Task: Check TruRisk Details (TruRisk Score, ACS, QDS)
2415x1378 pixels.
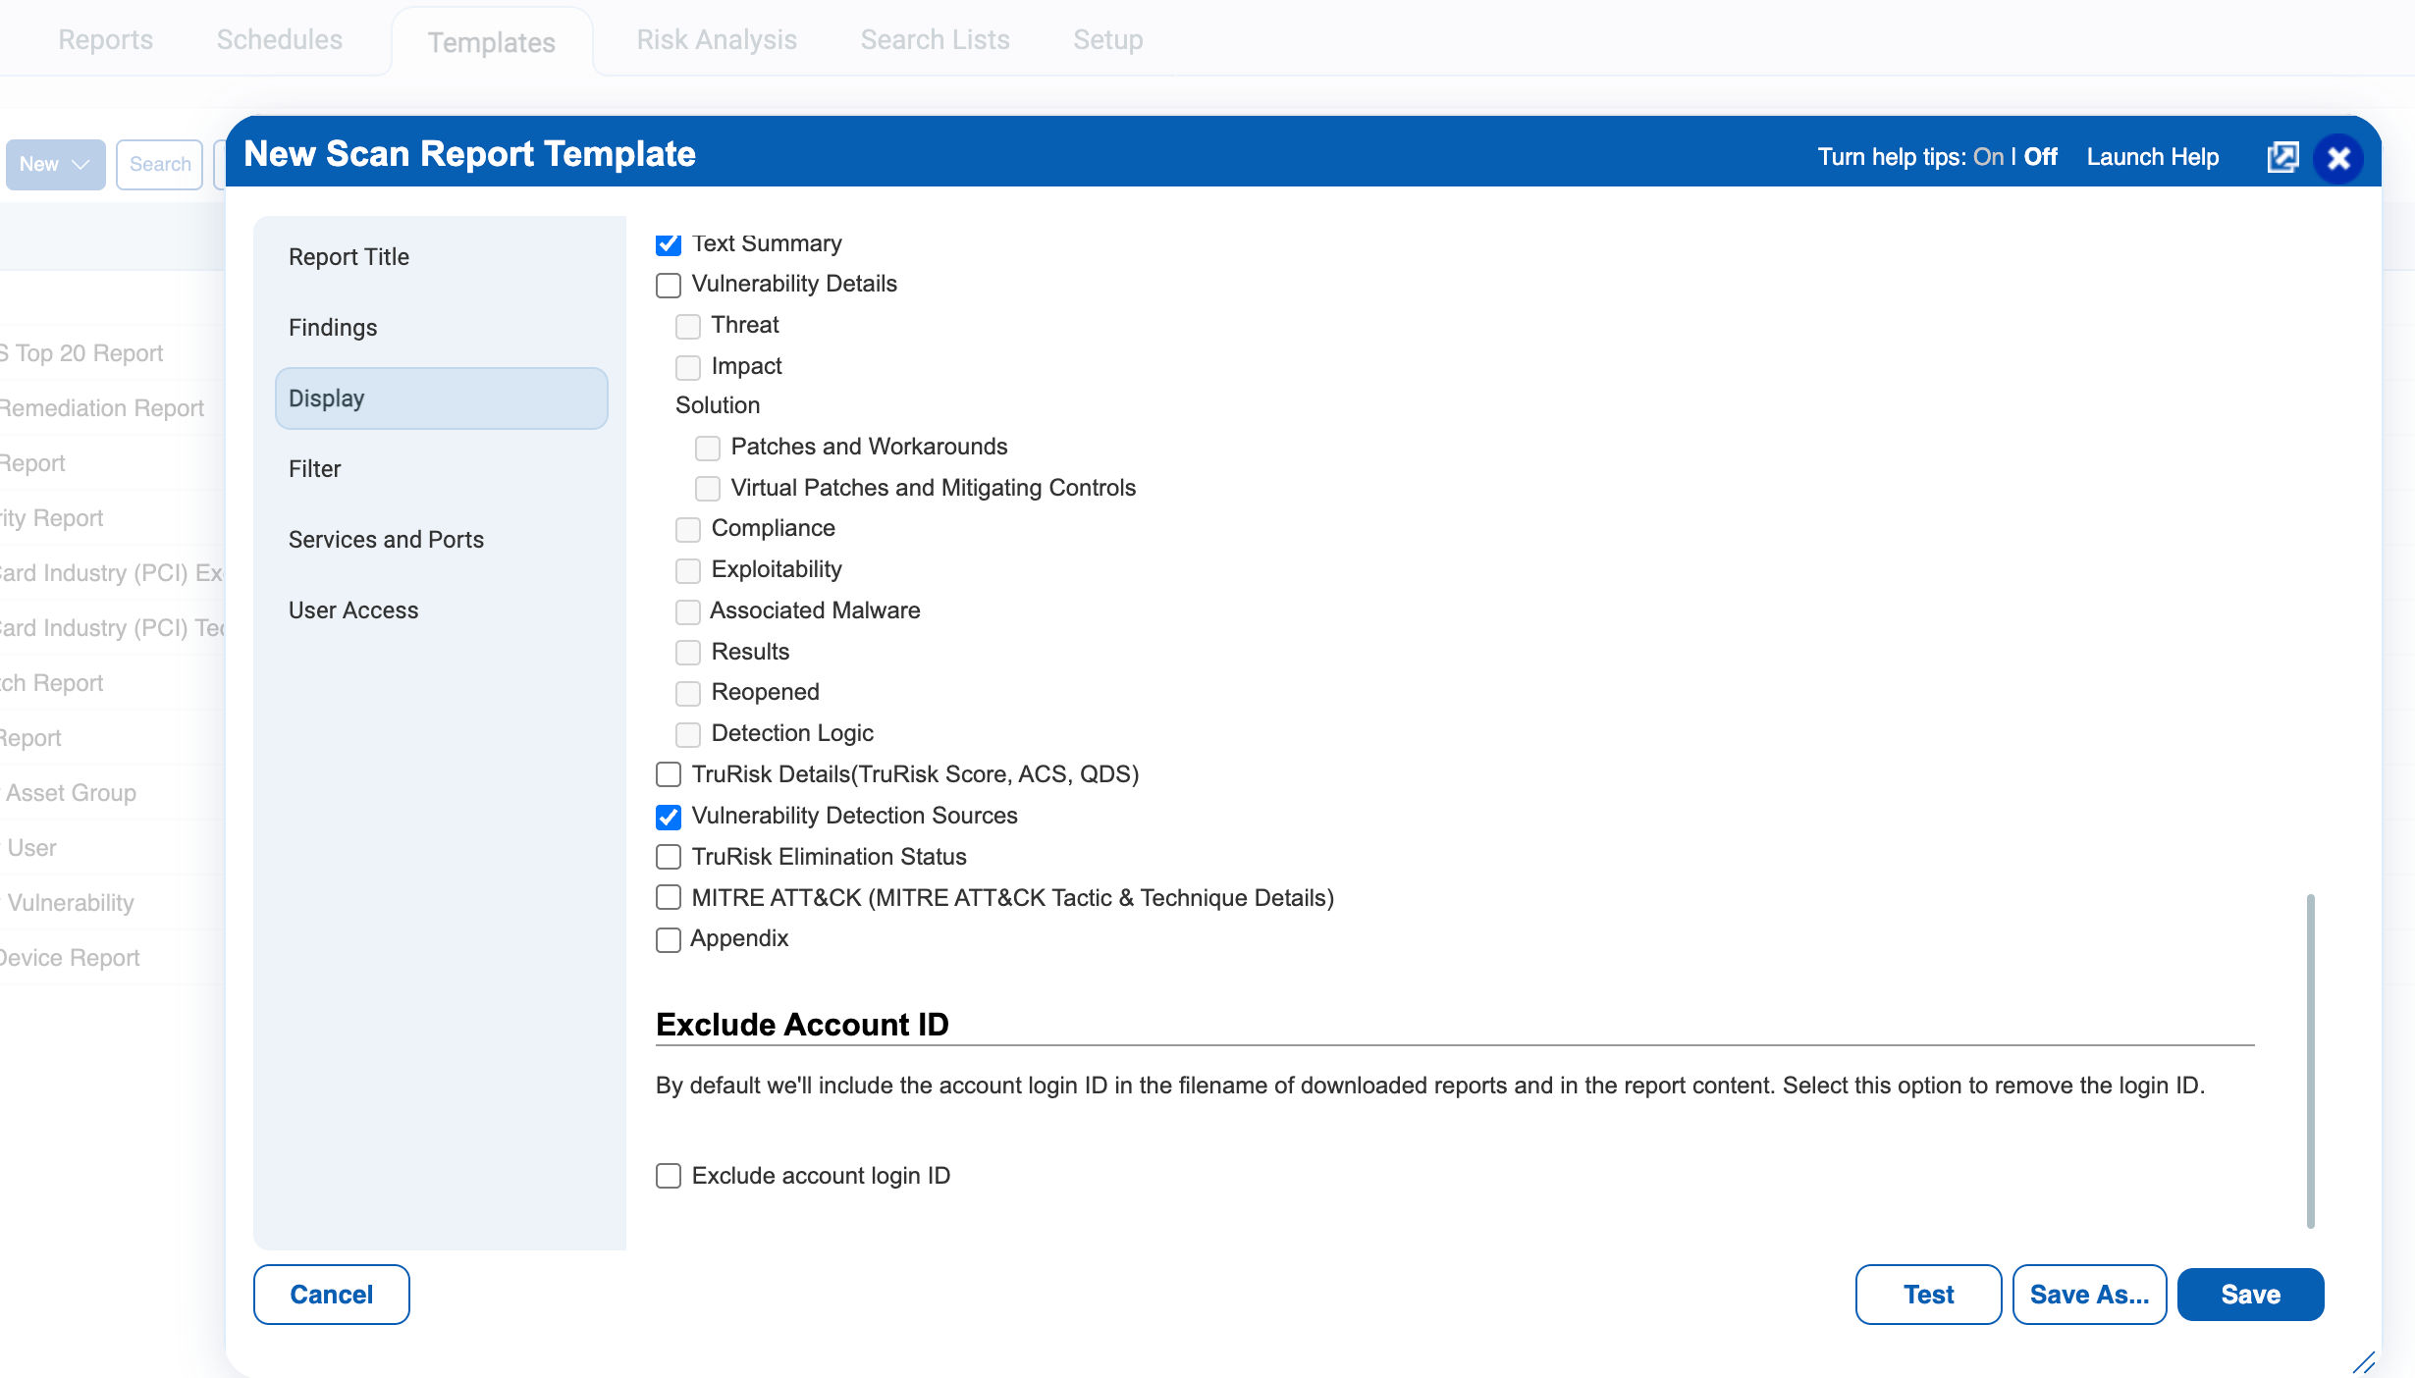Action: 669,774
